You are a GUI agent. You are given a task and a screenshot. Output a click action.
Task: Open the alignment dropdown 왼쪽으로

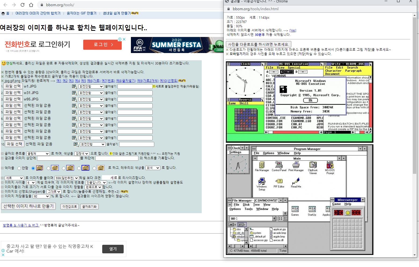pyautogui.click(x=93, y=187)
